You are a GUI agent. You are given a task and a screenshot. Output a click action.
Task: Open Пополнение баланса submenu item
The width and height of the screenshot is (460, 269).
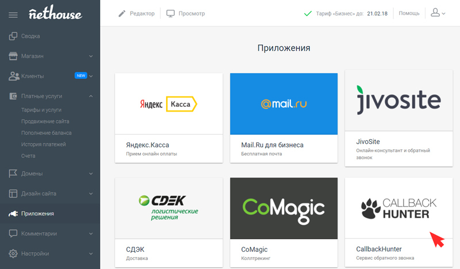click(47, 133)
